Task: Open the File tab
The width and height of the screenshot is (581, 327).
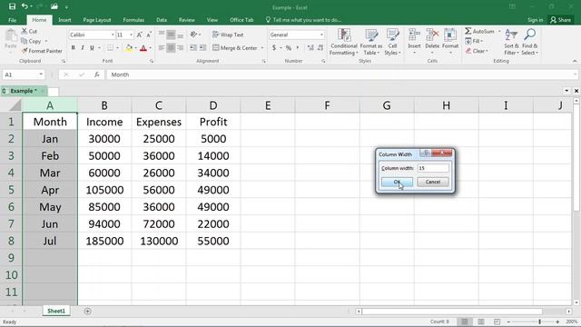Action: (x=12, y=20)
